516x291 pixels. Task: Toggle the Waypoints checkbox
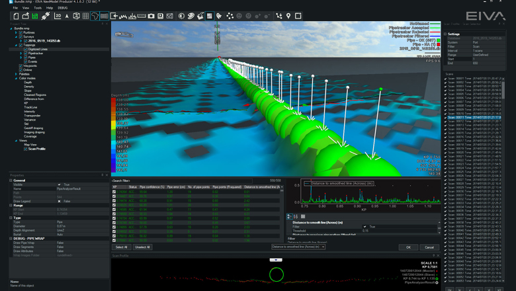pos(21,65)
